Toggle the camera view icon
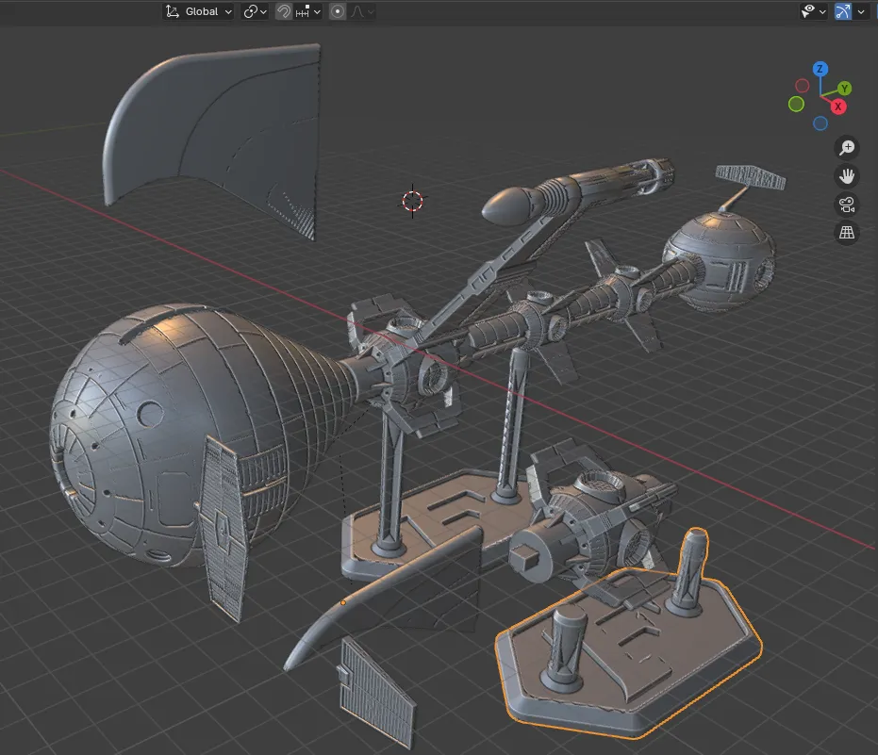This screenshot has height=755, width=878. [847, 205]
